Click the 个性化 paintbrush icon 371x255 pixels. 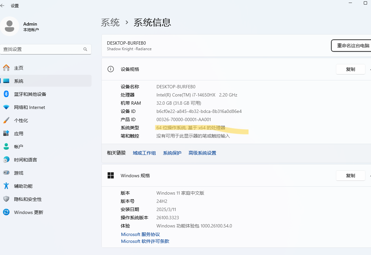pos(6,120)
